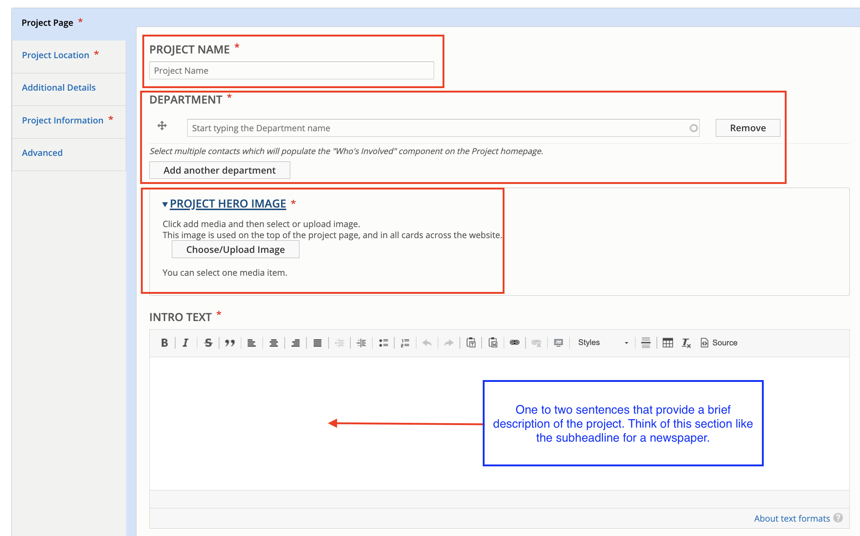The width and height of the screenshot is (860, 536).
Task: Insert a numbered list
Action: pos(405,343)
